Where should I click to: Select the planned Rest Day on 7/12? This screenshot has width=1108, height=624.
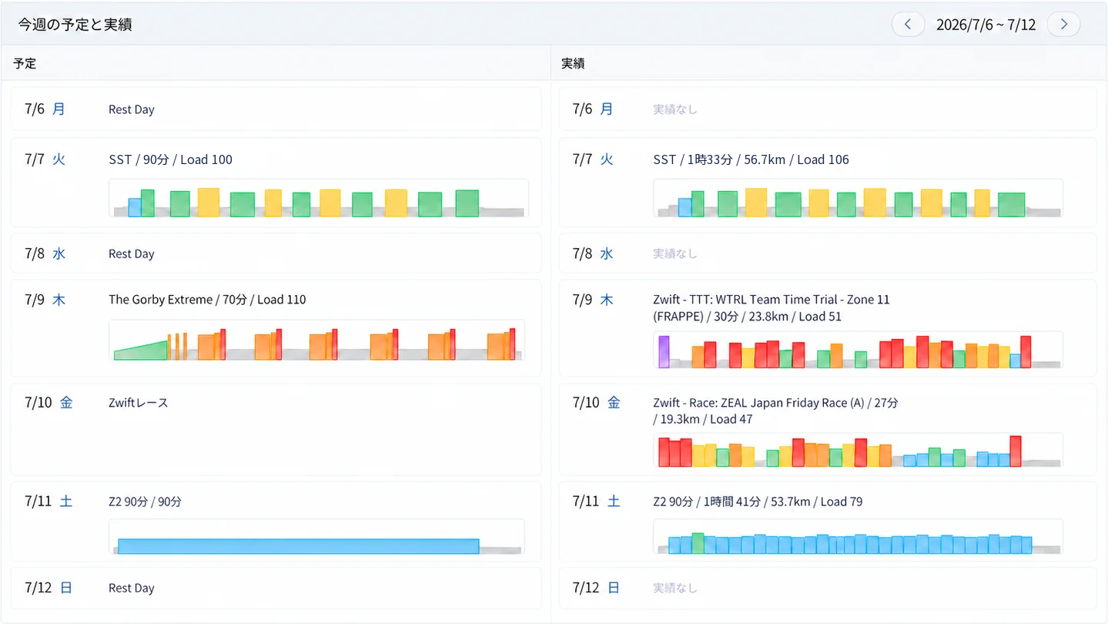[276, 588]
